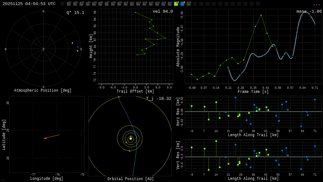Click the Absolute Magnitude peak green marker
This screenshot has height=182, width=323.
pos(261,15)
